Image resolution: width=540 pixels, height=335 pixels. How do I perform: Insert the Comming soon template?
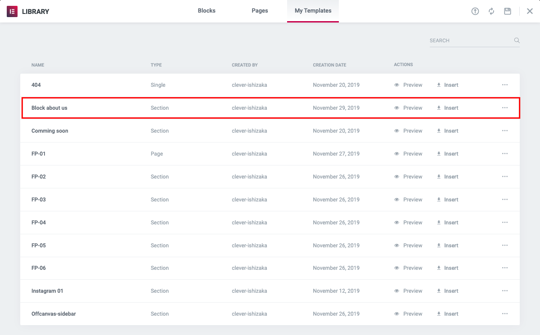[x=448, y=131]
